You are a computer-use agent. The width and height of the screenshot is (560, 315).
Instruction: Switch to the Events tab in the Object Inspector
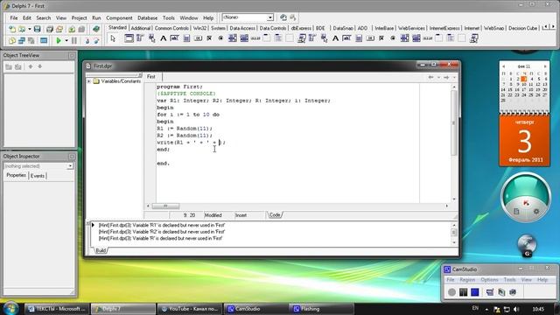[38, 176]
